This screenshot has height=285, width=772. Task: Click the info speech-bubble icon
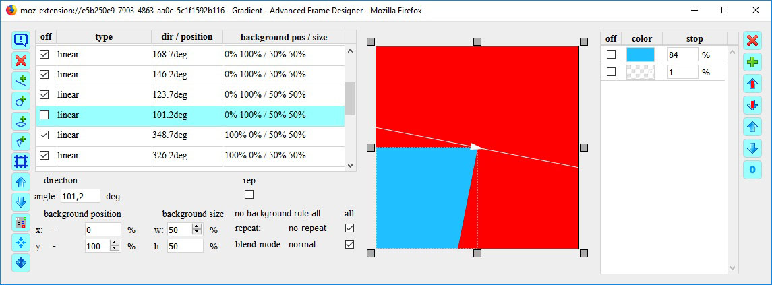click(21, 40)
